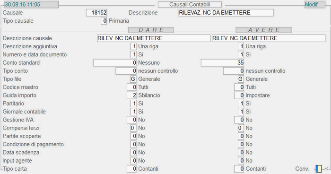Click the DARE Data scadenza field
Viewport: 331px width, 174px height.
133,152
